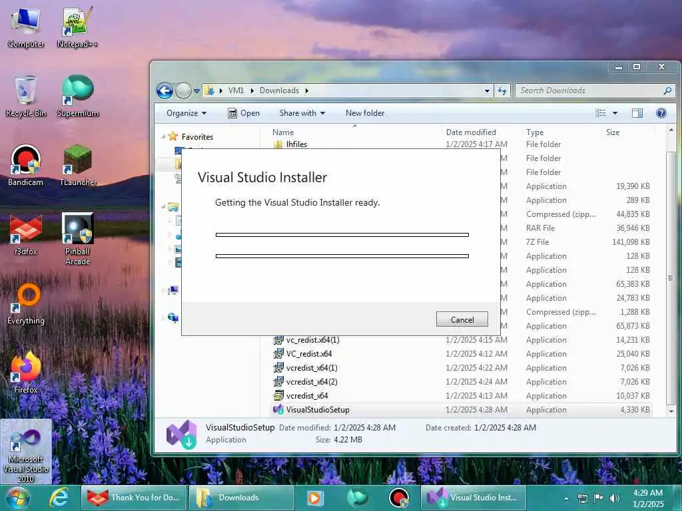Open the Action Center flag icon
Image resolution: width=682 pixels, height=511 pixels.
coord(599,498)
